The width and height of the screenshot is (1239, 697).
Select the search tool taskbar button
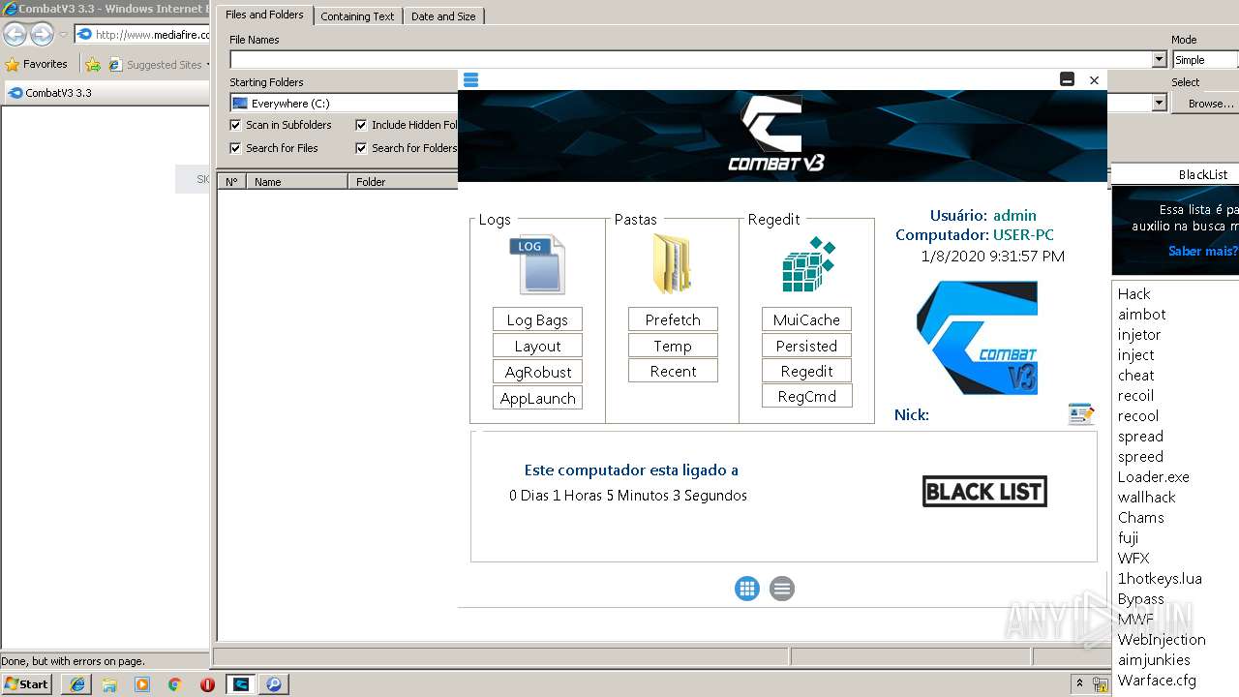pos(274,684)
